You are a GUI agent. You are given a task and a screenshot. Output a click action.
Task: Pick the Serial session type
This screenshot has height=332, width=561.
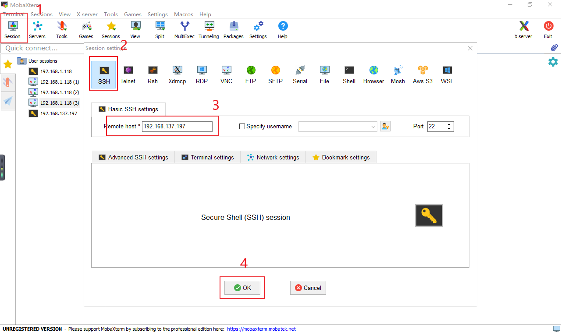300,74
